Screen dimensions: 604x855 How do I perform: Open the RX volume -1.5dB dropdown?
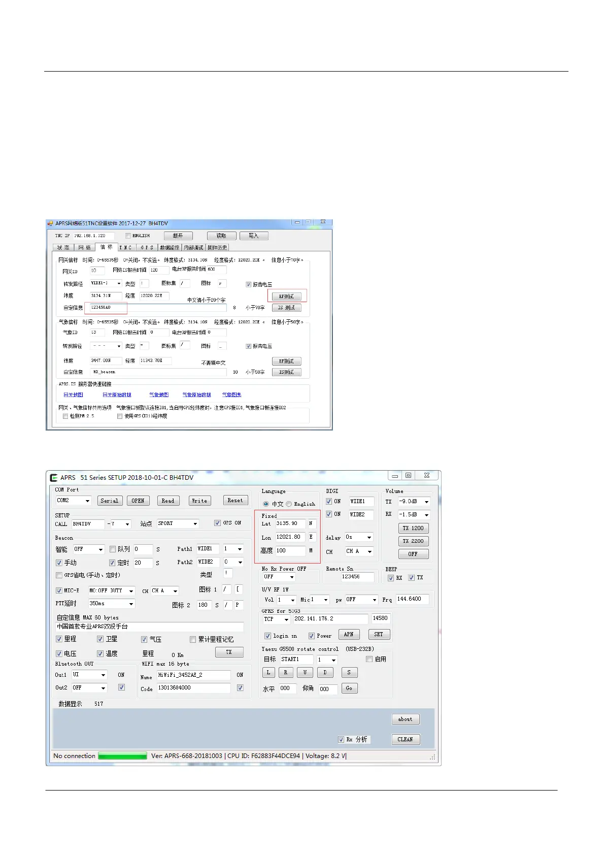[x=426, y=514]
